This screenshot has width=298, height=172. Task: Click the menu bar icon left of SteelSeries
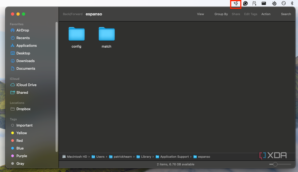(x=264, y=3)
